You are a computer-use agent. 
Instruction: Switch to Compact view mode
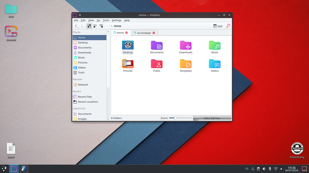(x=95, y=26)
